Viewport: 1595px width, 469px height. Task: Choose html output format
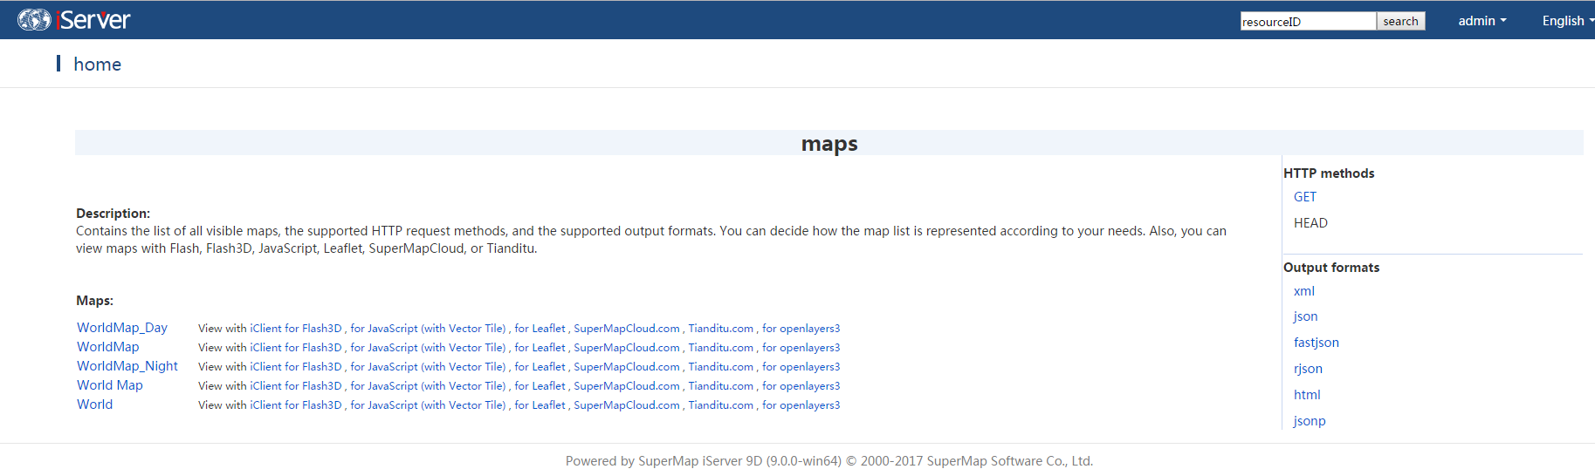[x=1307, y=395]
